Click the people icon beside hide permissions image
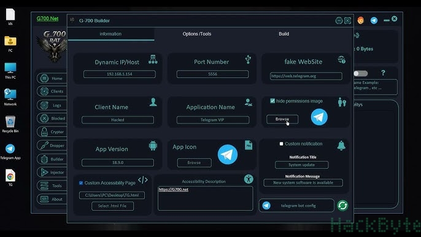This screenshot has height=237, width=421. [342, 103]
